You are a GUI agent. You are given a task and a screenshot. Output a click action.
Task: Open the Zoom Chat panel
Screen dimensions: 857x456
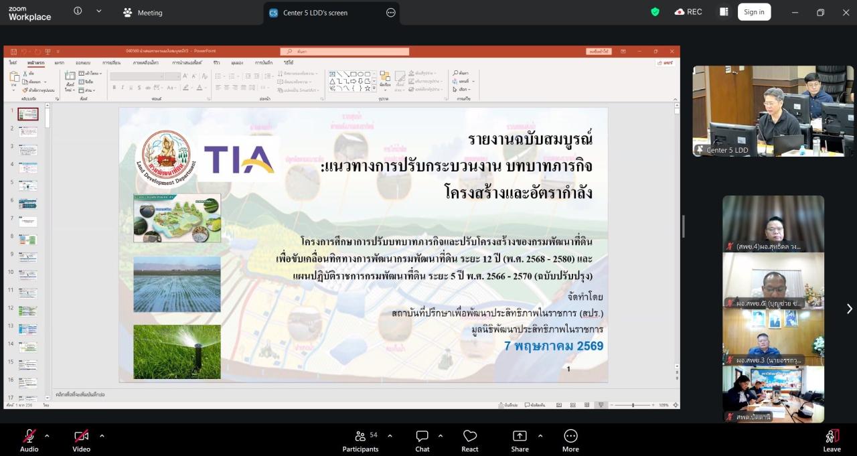[x=422, y=441]
